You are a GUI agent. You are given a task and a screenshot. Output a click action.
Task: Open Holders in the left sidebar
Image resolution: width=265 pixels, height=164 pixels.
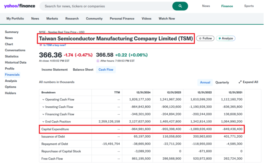pos(10,93)
